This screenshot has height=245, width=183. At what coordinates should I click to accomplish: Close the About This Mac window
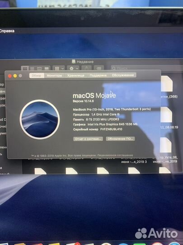tap(10, 76)
